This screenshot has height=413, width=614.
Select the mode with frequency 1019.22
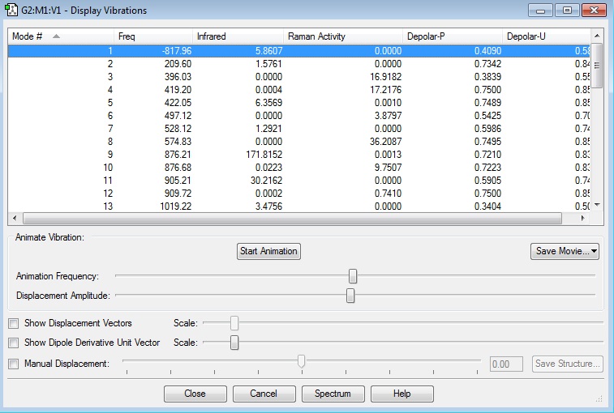click(299, 206)
